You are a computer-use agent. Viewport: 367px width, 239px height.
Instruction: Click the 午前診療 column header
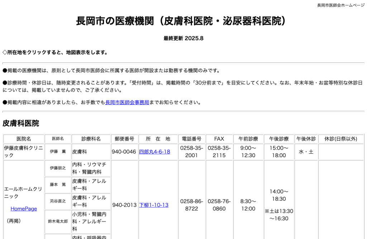click(248, 139)
